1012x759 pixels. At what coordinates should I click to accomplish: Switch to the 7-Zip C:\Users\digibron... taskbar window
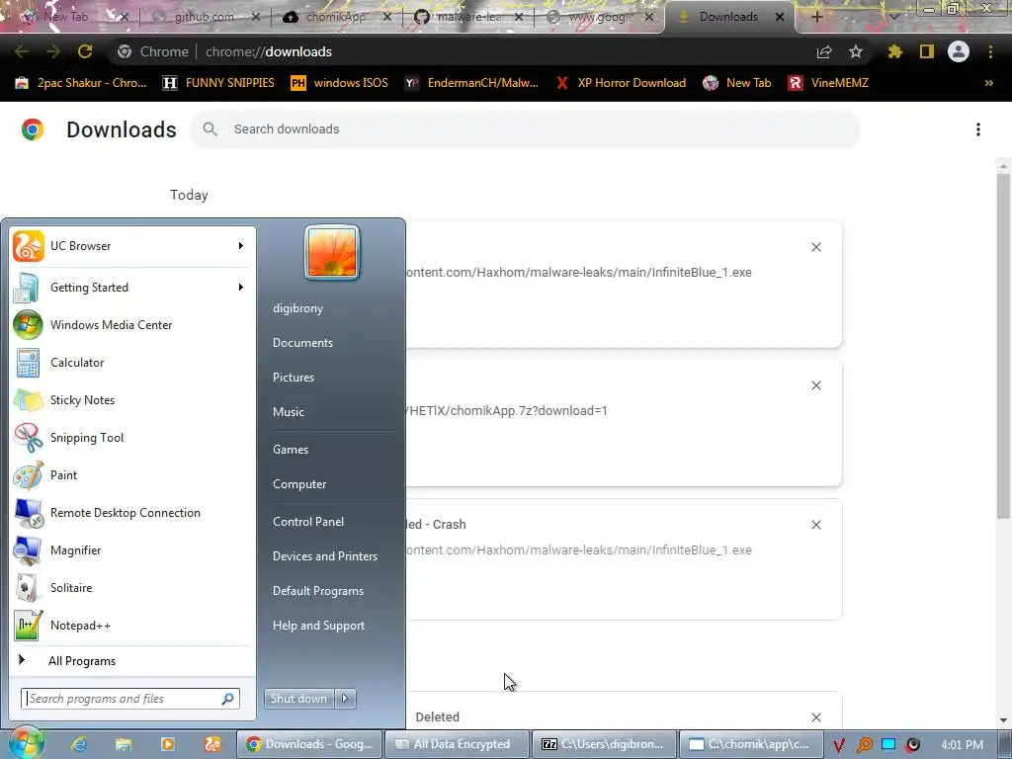[x=605, y=744]
